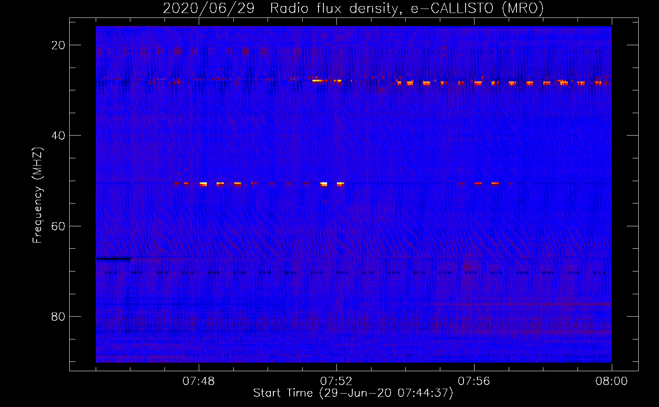659x407 pixels.
Task: Click the 07:52 time tick label
Action: (336, 381)
